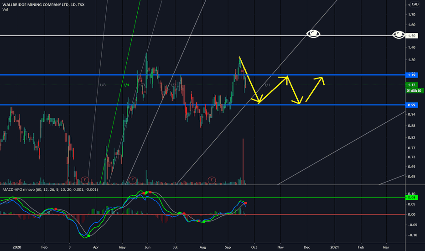Viewport: 425px width, 251px height.
Task: Click the eye icon on the rising Gann line
Action: 313,34
